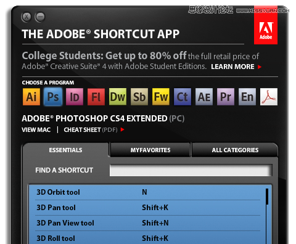Choose the Premiere (Pr) program icon

(226, 97)
